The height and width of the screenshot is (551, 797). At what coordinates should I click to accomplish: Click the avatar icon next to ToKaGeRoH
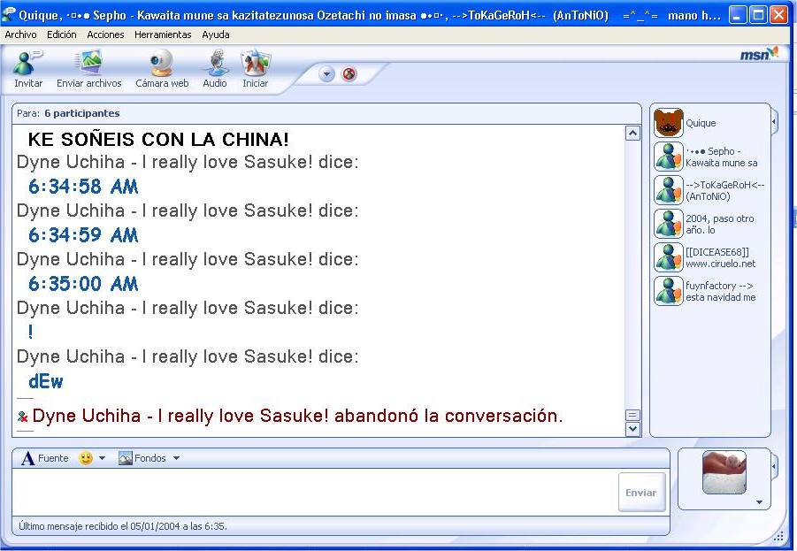pos(669,190)
